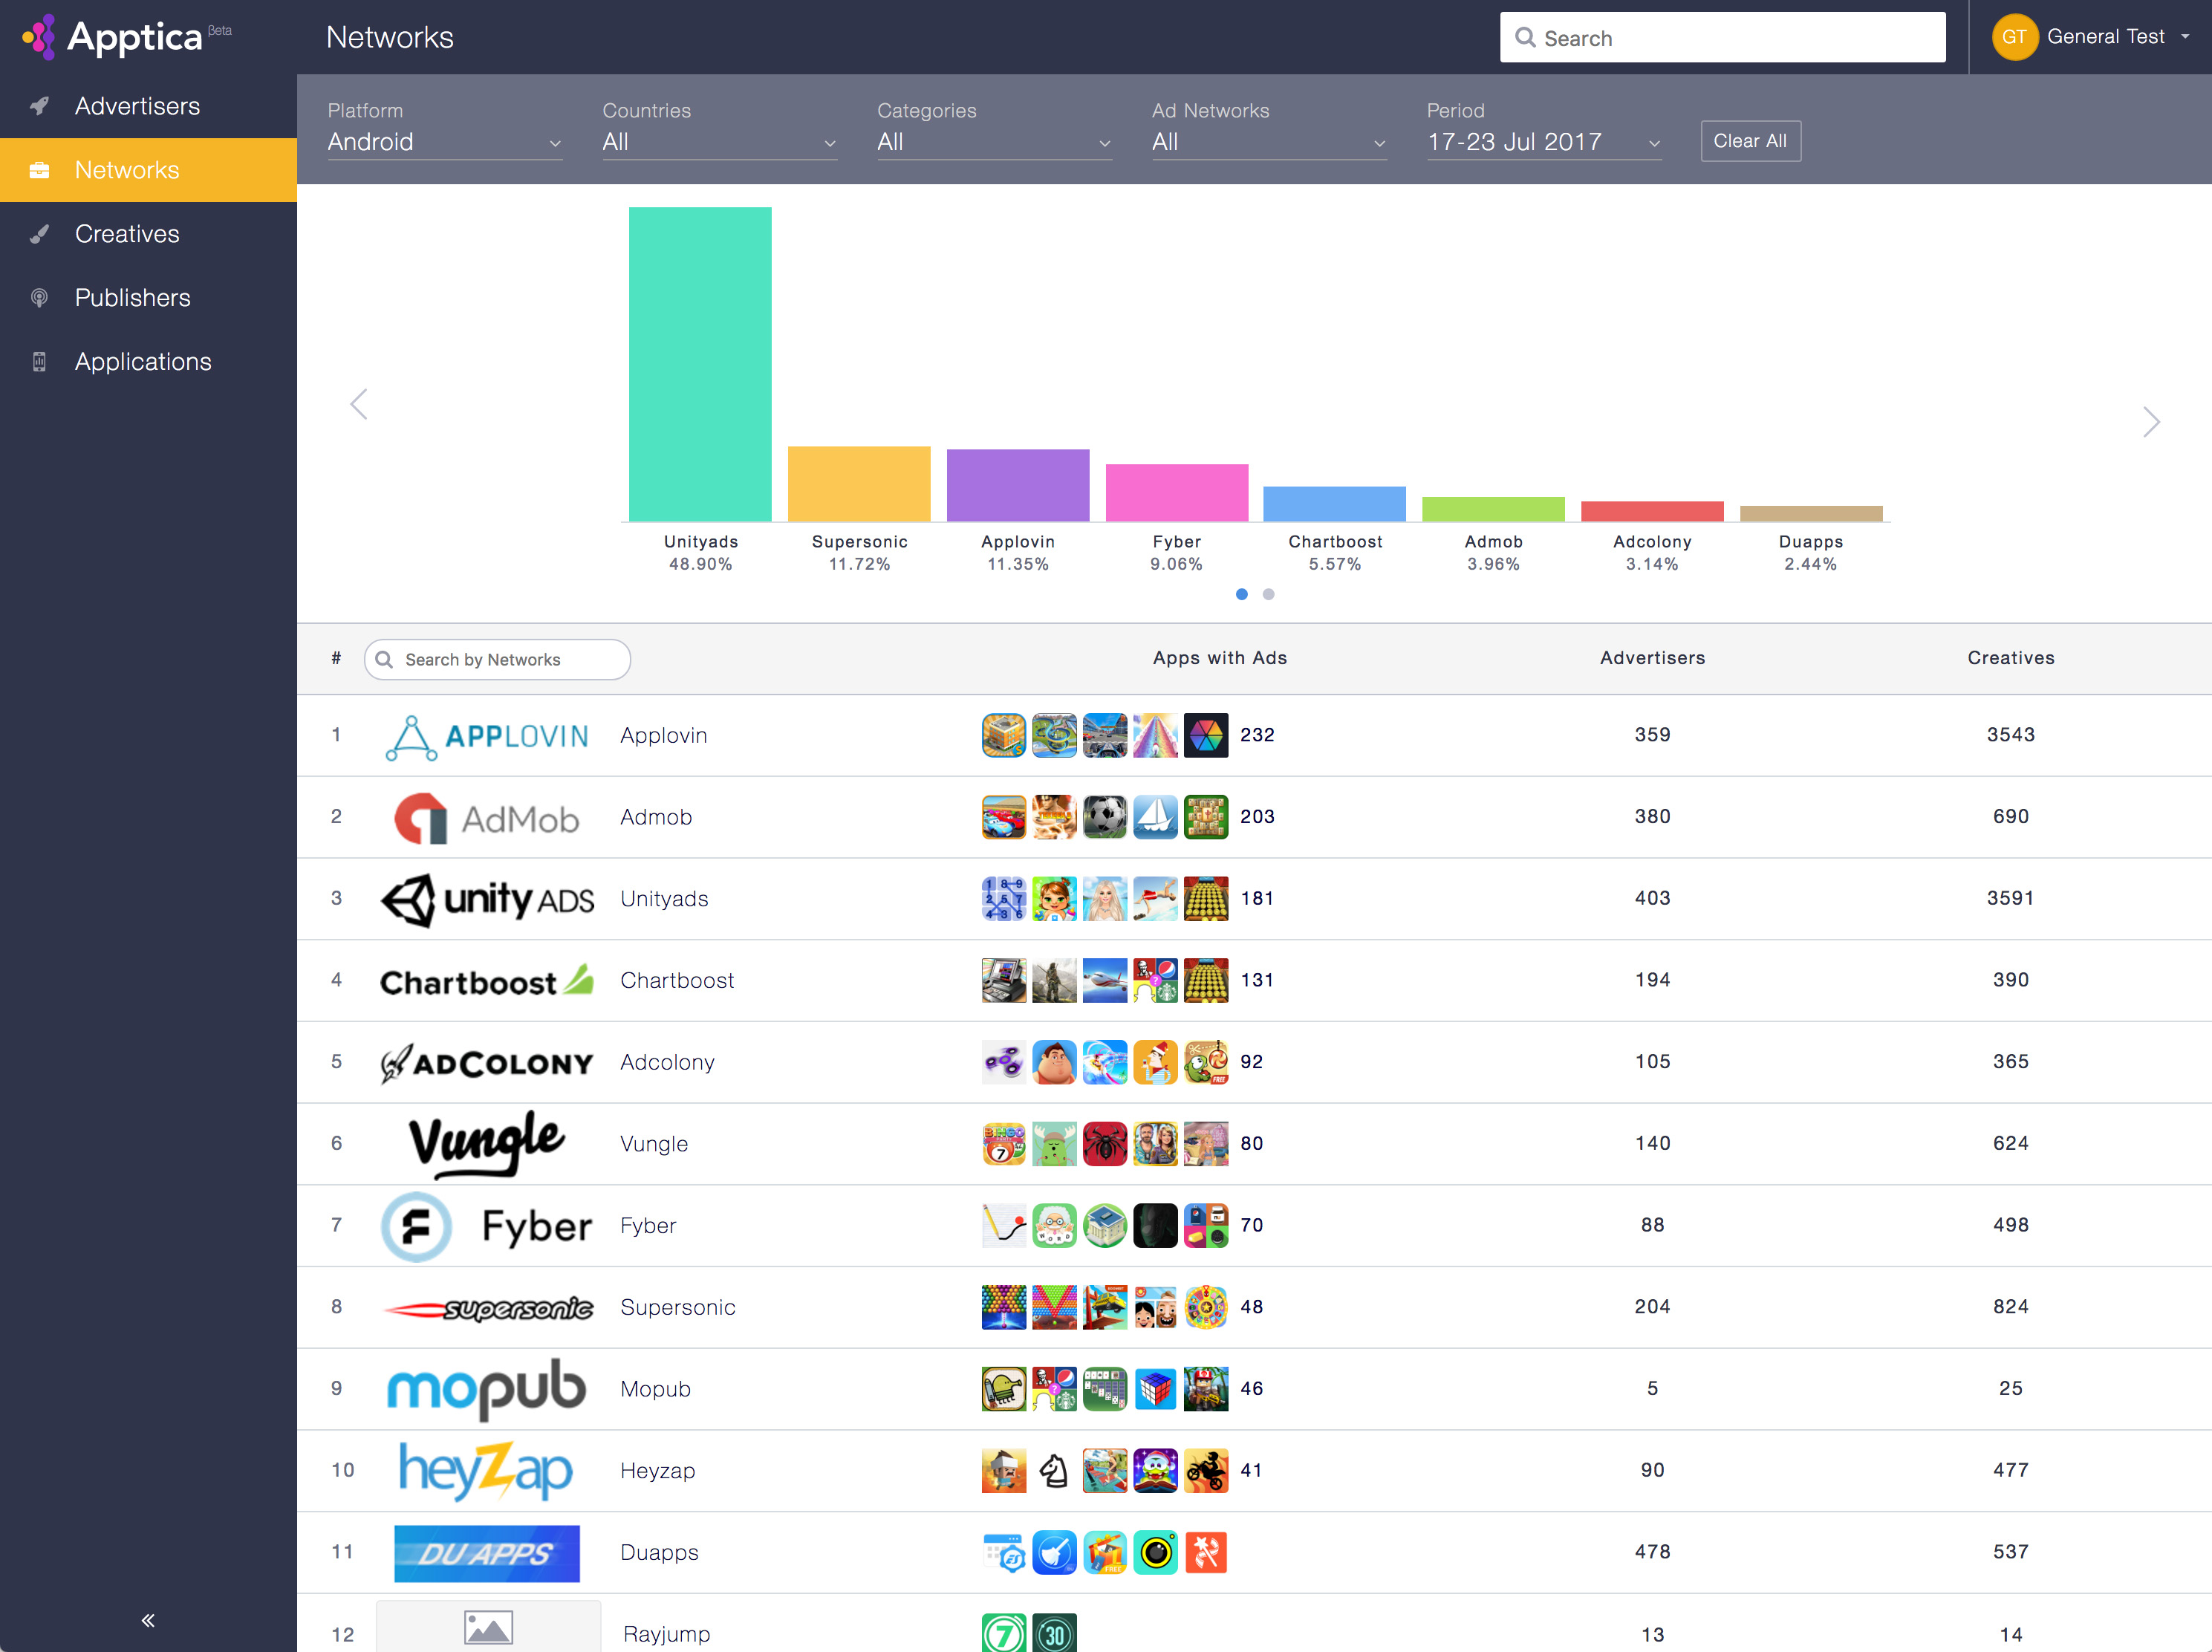Open the Ad Networks filter dropdown

(x=1268, y=142)
